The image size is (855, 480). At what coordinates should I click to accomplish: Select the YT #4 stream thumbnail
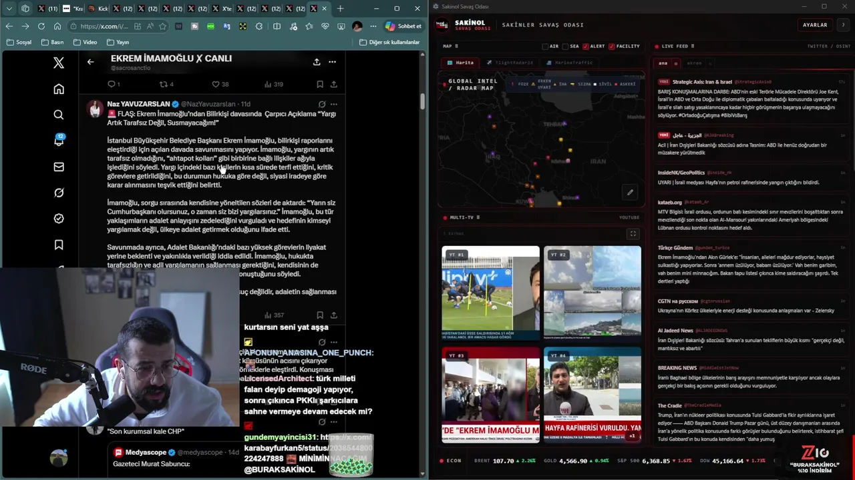pyautogui.click(x=592, y=394)
